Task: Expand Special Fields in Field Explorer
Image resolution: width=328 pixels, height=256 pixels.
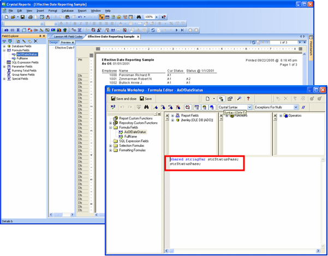Action: 4,79
